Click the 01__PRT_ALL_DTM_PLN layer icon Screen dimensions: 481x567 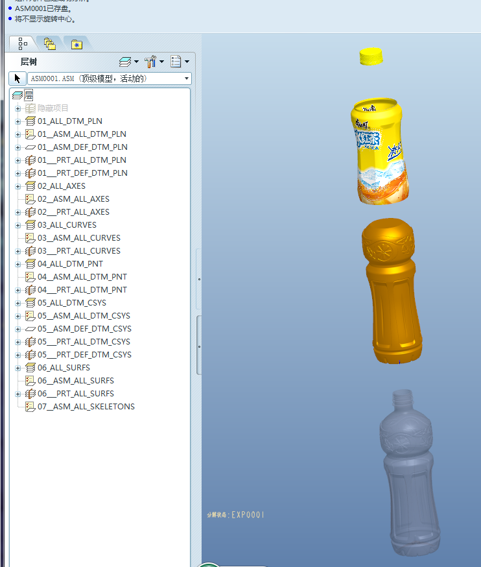point(30,160)
